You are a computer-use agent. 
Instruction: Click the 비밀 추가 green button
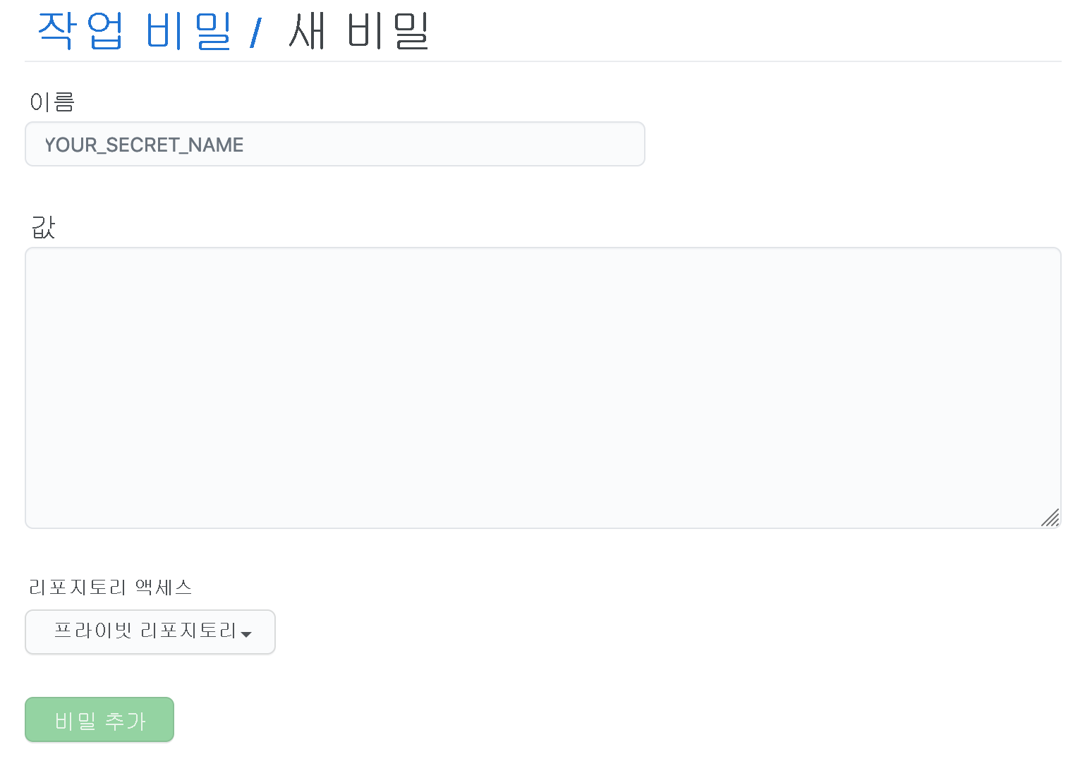click(x=99, y=719)
